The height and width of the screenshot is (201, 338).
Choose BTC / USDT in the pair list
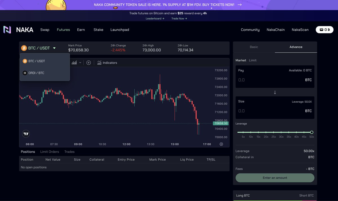click(45, 61)
